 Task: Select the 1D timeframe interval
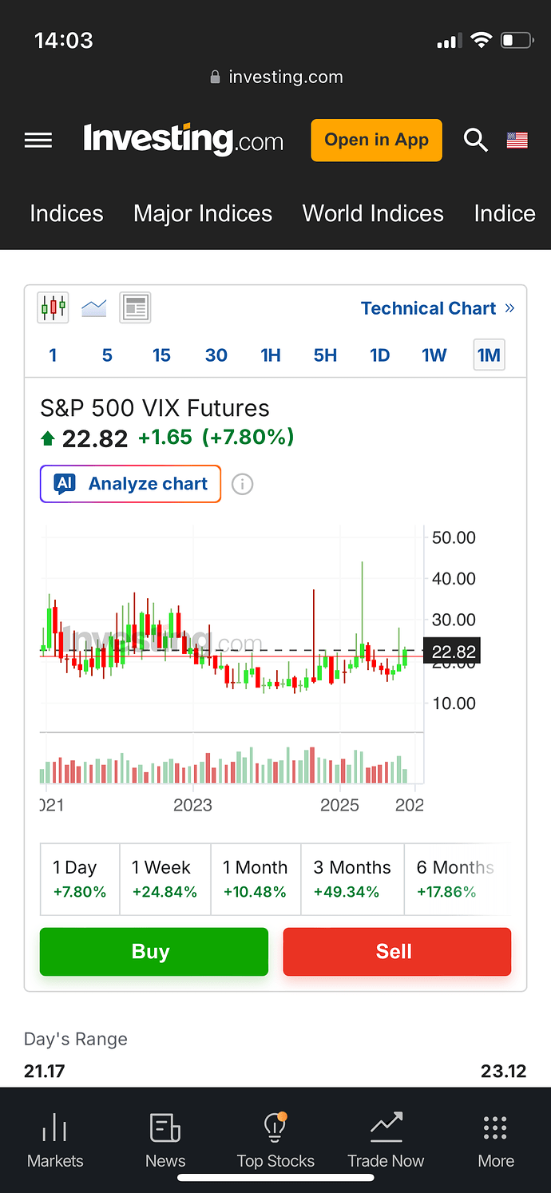click(379, 355)
